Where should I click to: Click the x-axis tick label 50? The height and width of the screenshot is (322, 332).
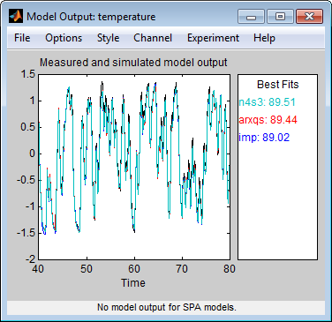(x=87, y=269)
